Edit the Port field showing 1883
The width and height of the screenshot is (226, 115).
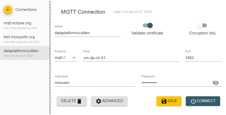tap(203, 58)
